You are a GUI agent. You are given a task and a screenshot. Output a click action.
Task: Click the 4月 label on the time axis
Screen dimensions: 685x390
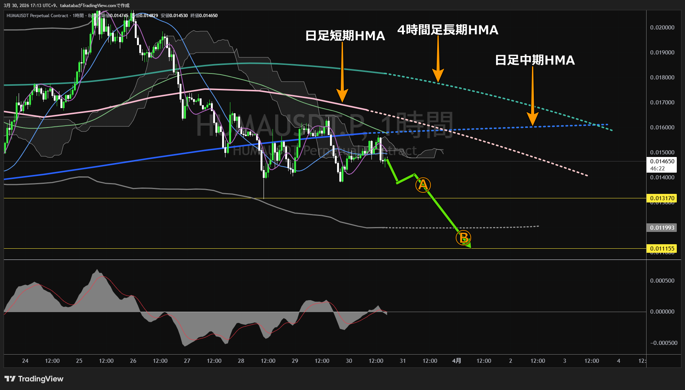point(457,361)
